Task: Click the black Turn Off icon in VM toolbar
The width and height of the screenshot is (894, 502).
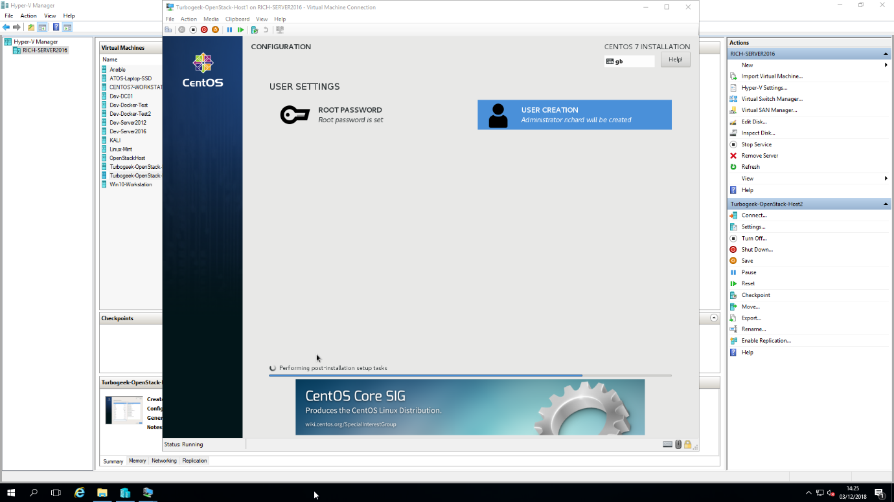Action: pyautogui.click(x=193, y=30)
